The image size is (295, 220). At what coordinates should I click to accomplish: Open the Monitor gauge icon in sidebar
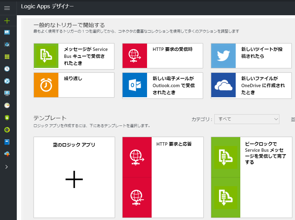coord(7,105)
